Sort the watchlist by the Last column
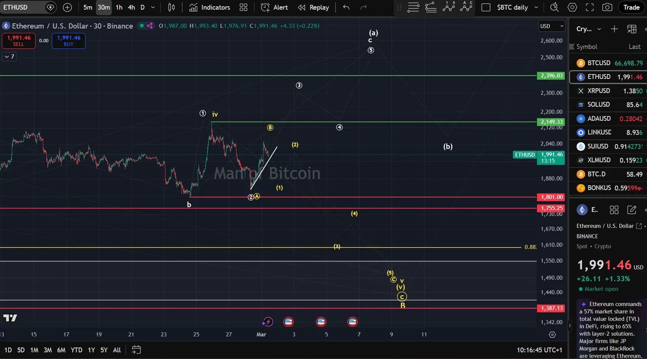Viewport: 647px width, 359px height. 634,47
